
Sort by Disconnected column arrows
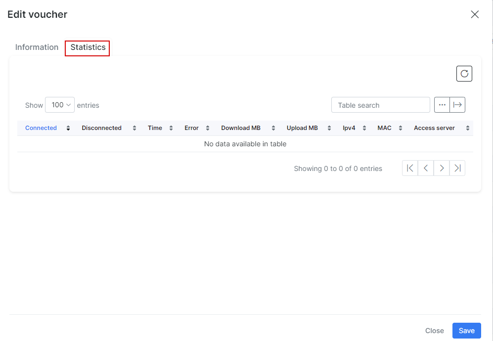coord(134,128)
